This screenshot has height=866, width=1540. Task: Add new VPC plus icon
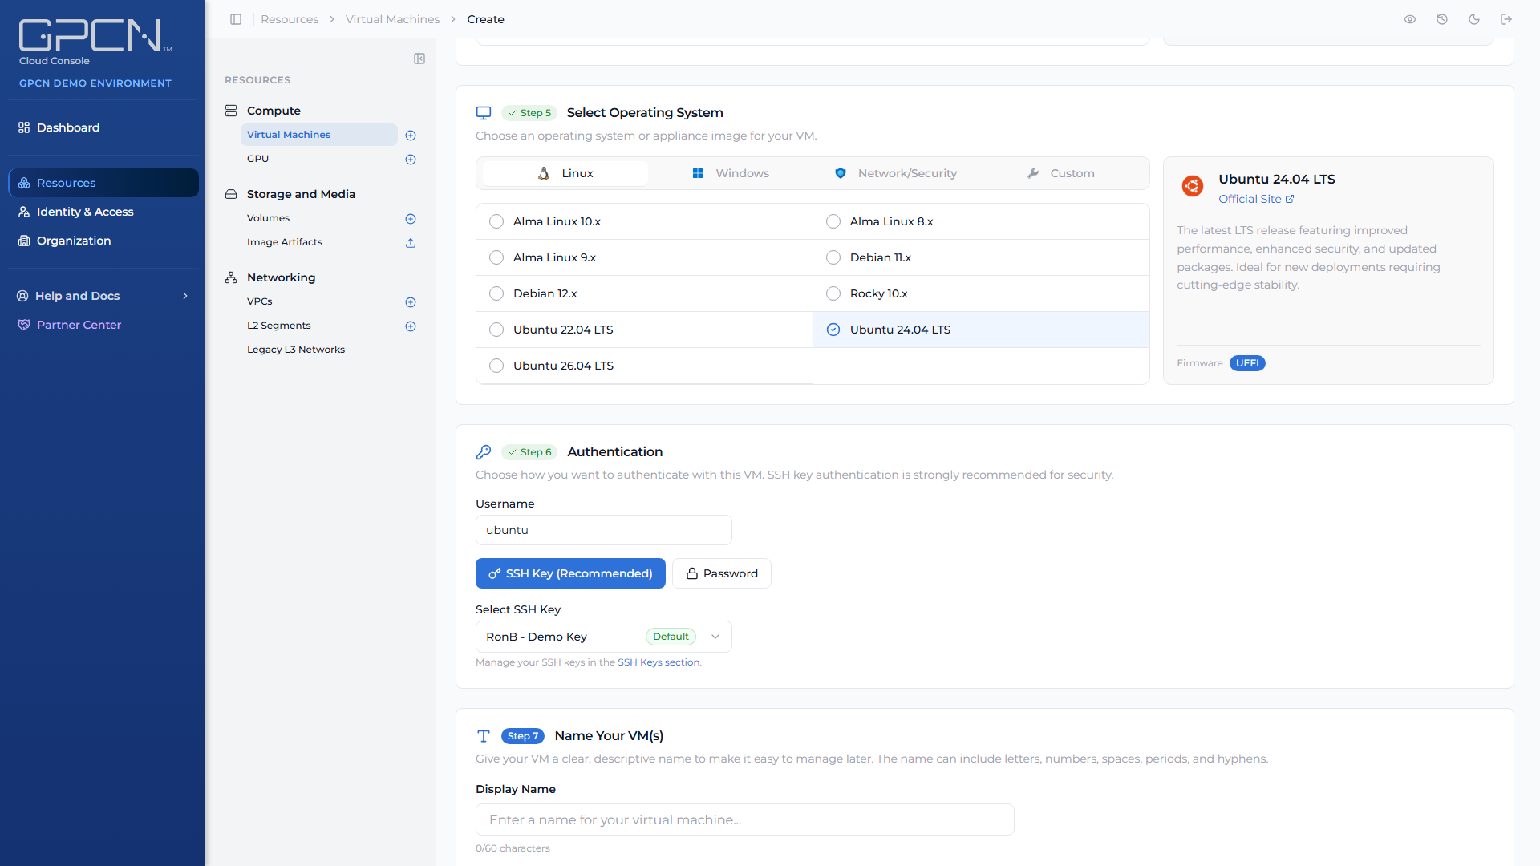[411, 302]
